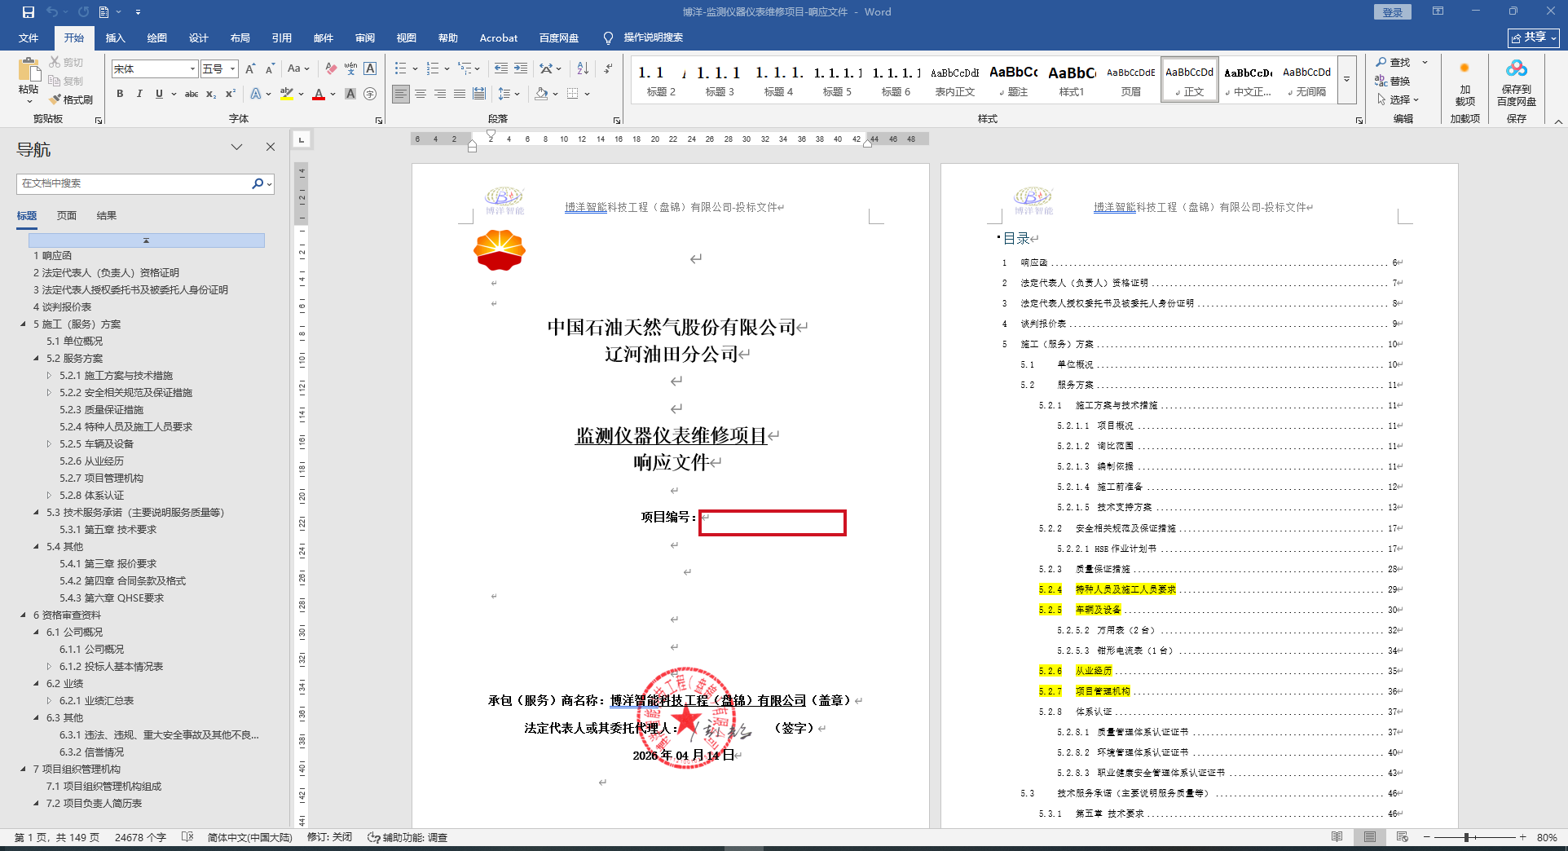Click the Character Shading icon
The image size is (1568, 851).
(x=350, y=94)
